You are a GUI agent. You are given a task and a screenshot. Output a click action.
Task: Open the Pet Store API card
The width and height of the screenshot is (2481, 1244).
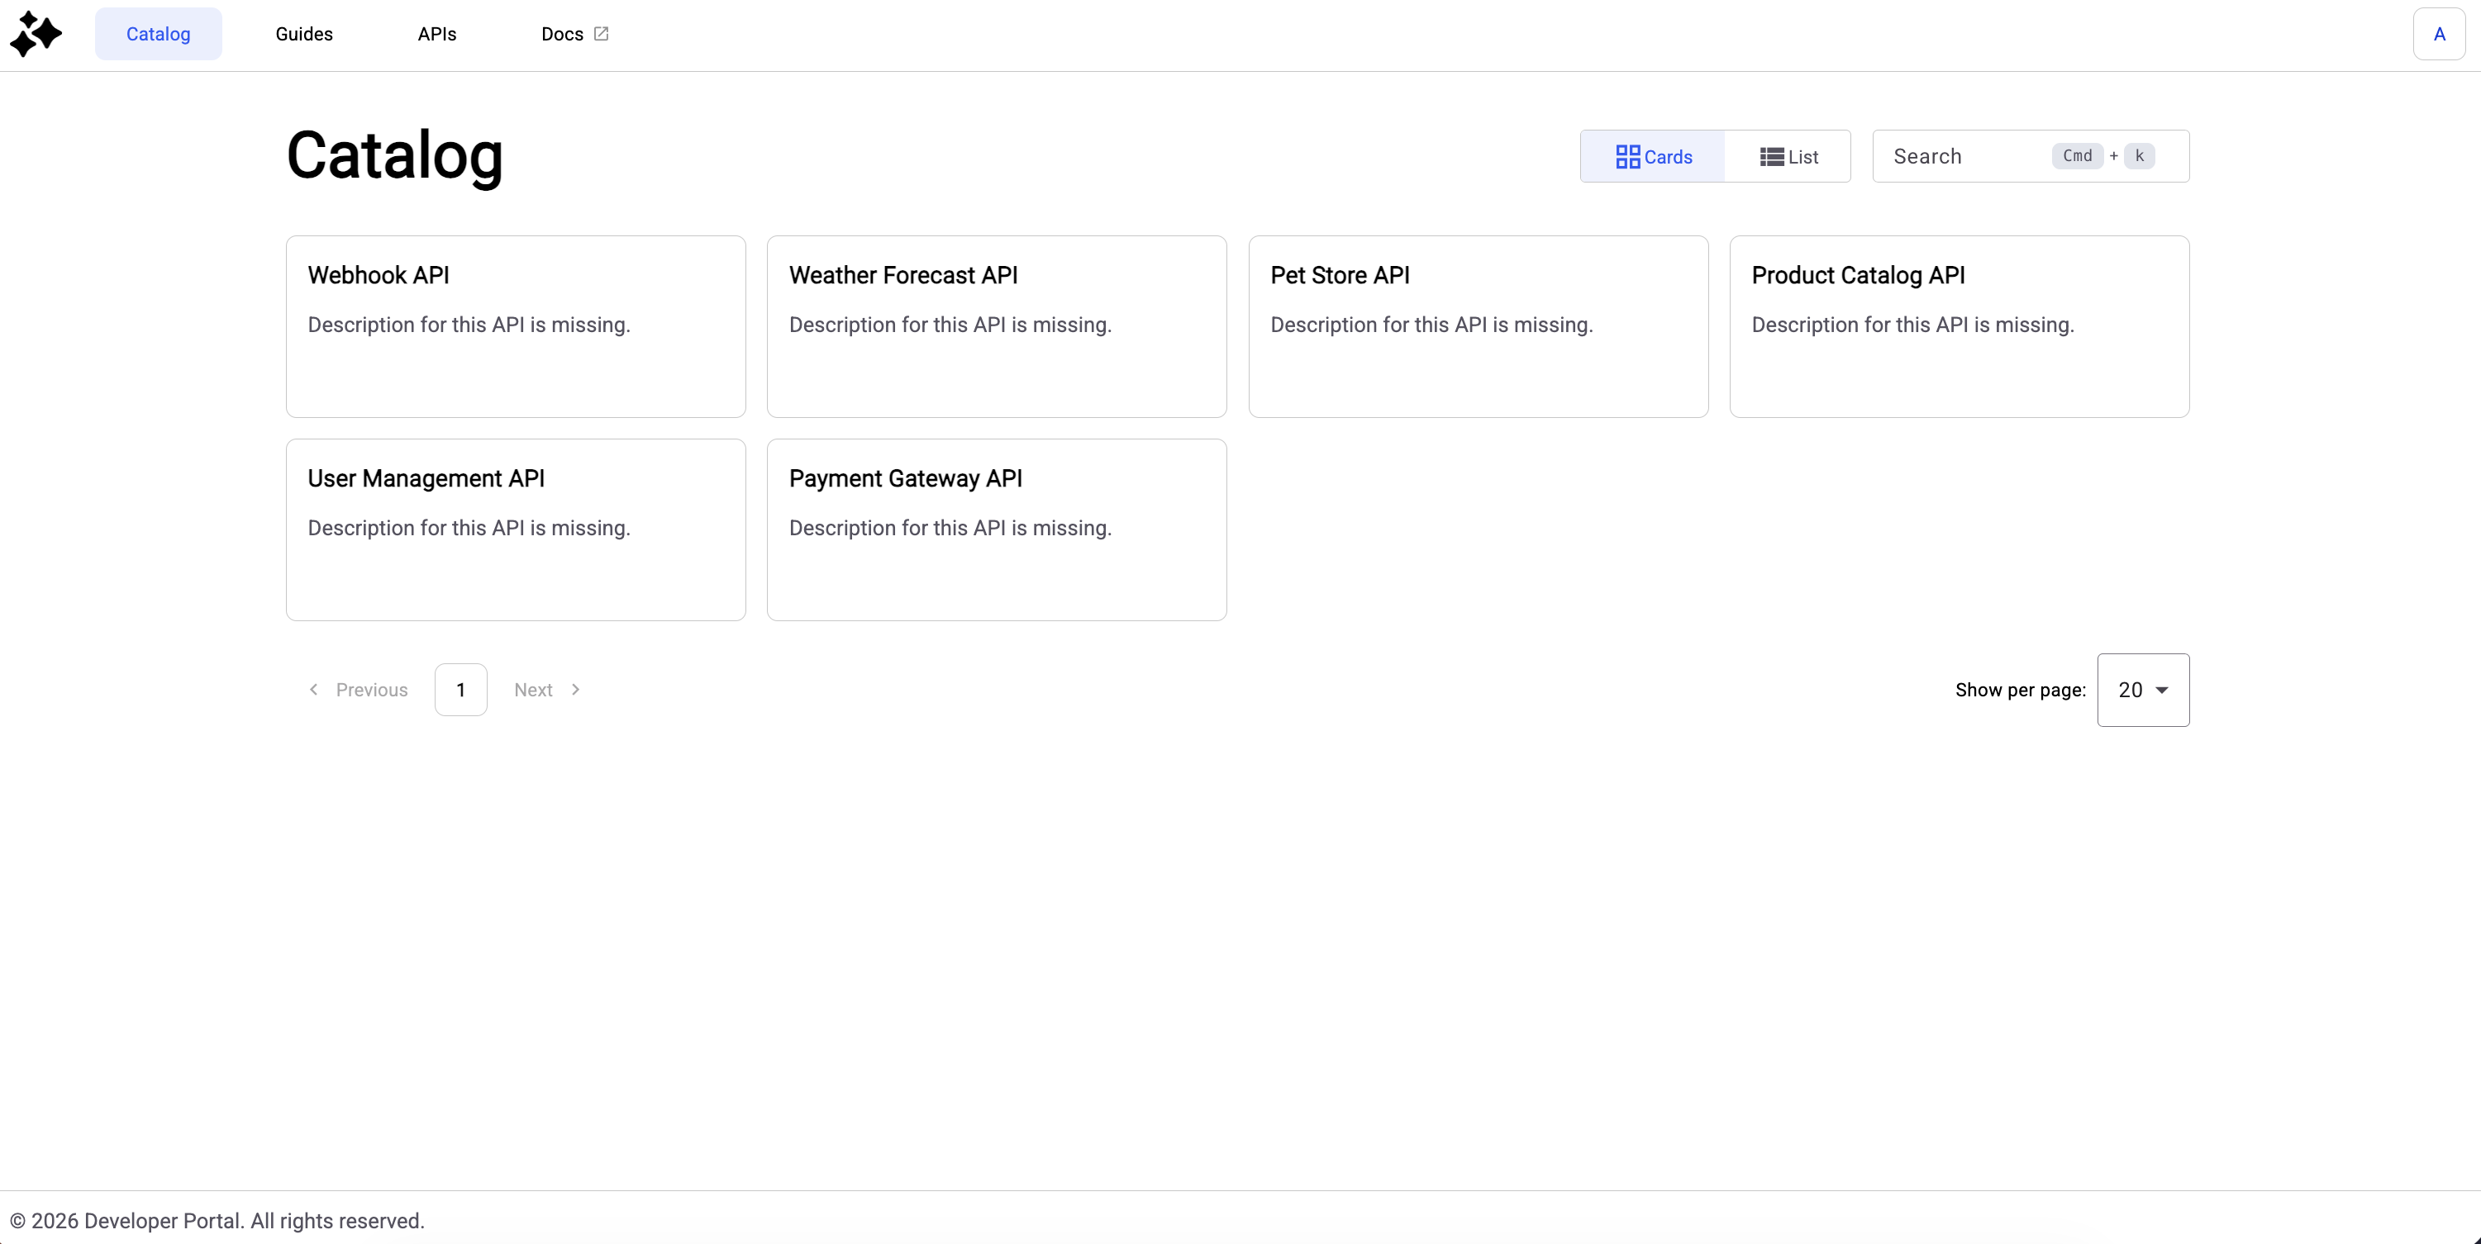[x=1478, y=325]
